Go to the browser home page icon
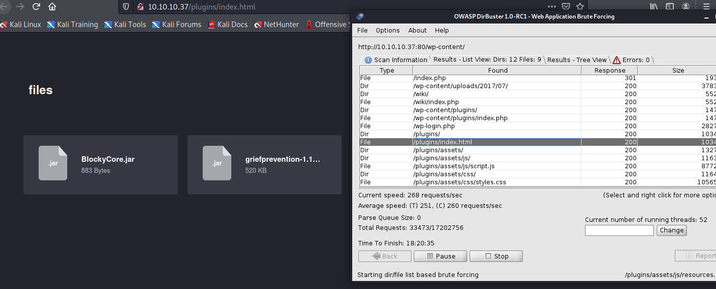Image resolution: width=716 pixels, height=289 pixels. coord(52,7)
